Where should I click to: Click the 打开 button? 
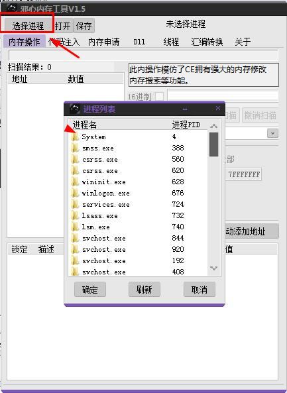click(63, 26)
